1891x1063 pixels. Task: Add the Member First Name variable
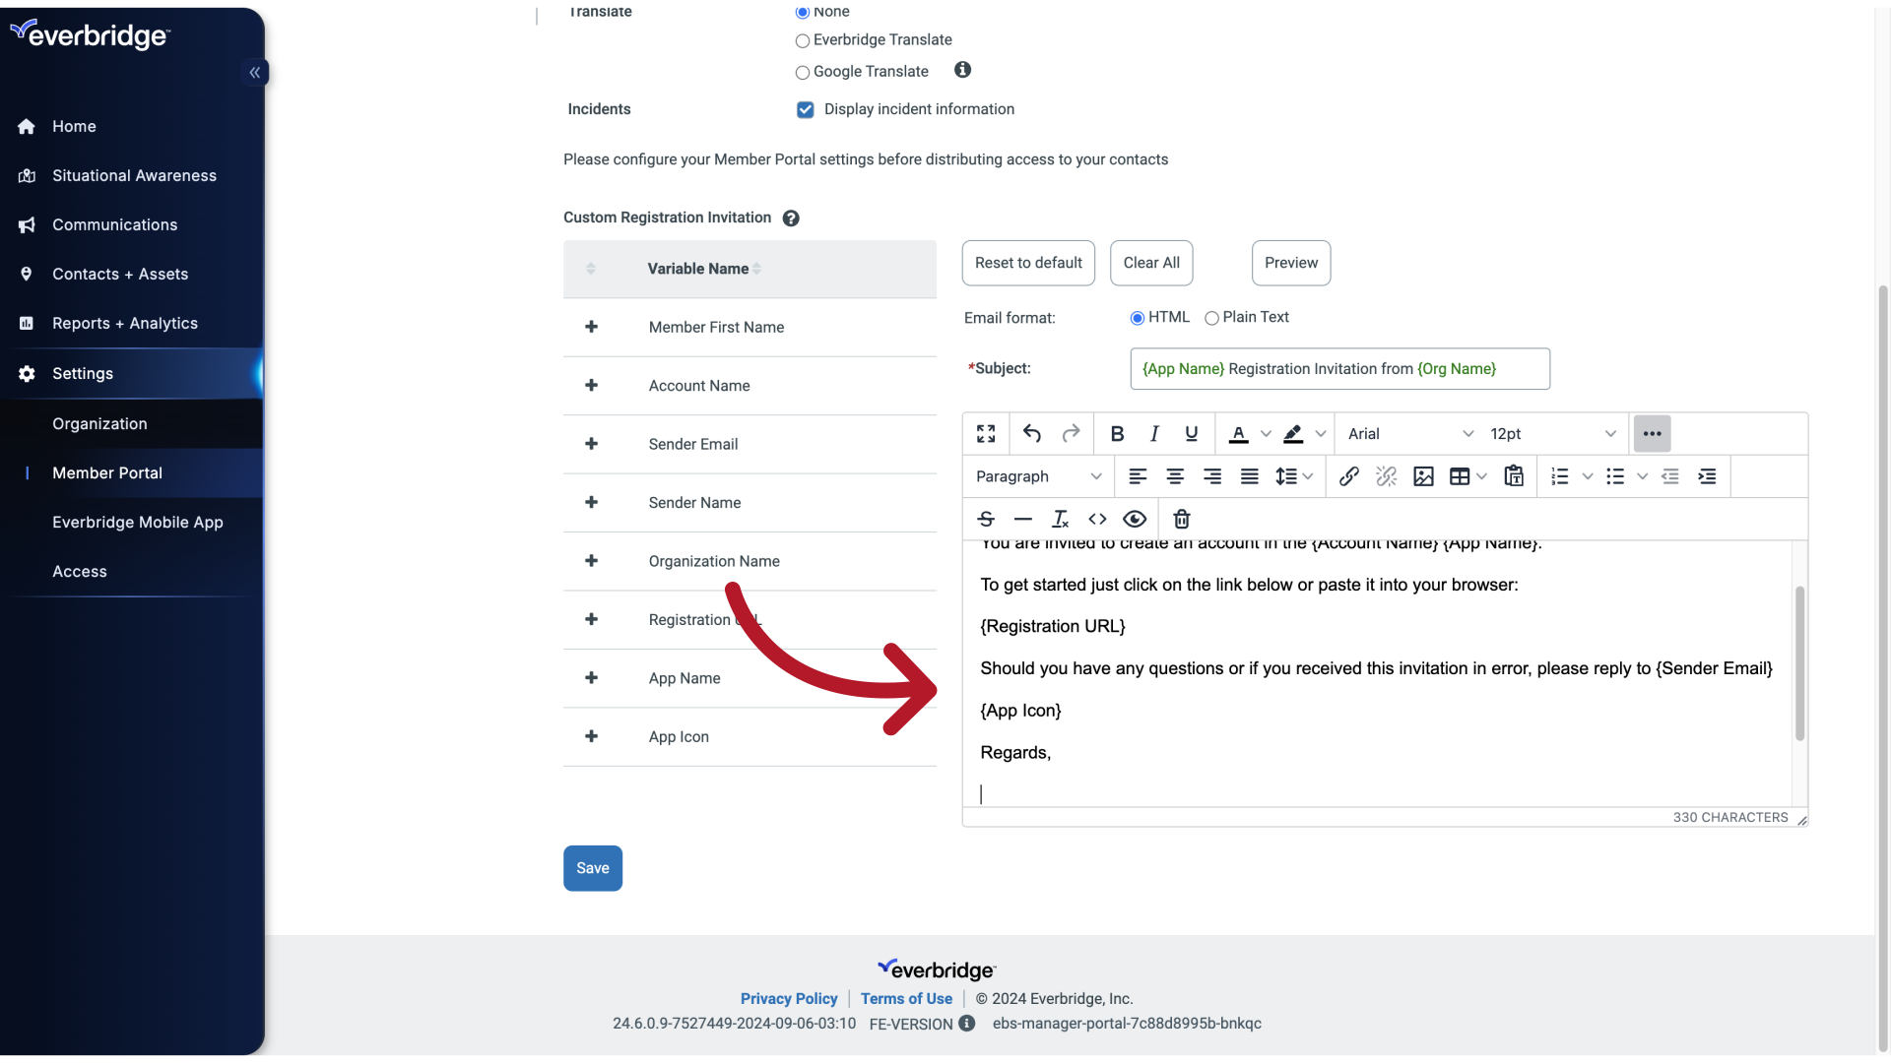(592, 327)
